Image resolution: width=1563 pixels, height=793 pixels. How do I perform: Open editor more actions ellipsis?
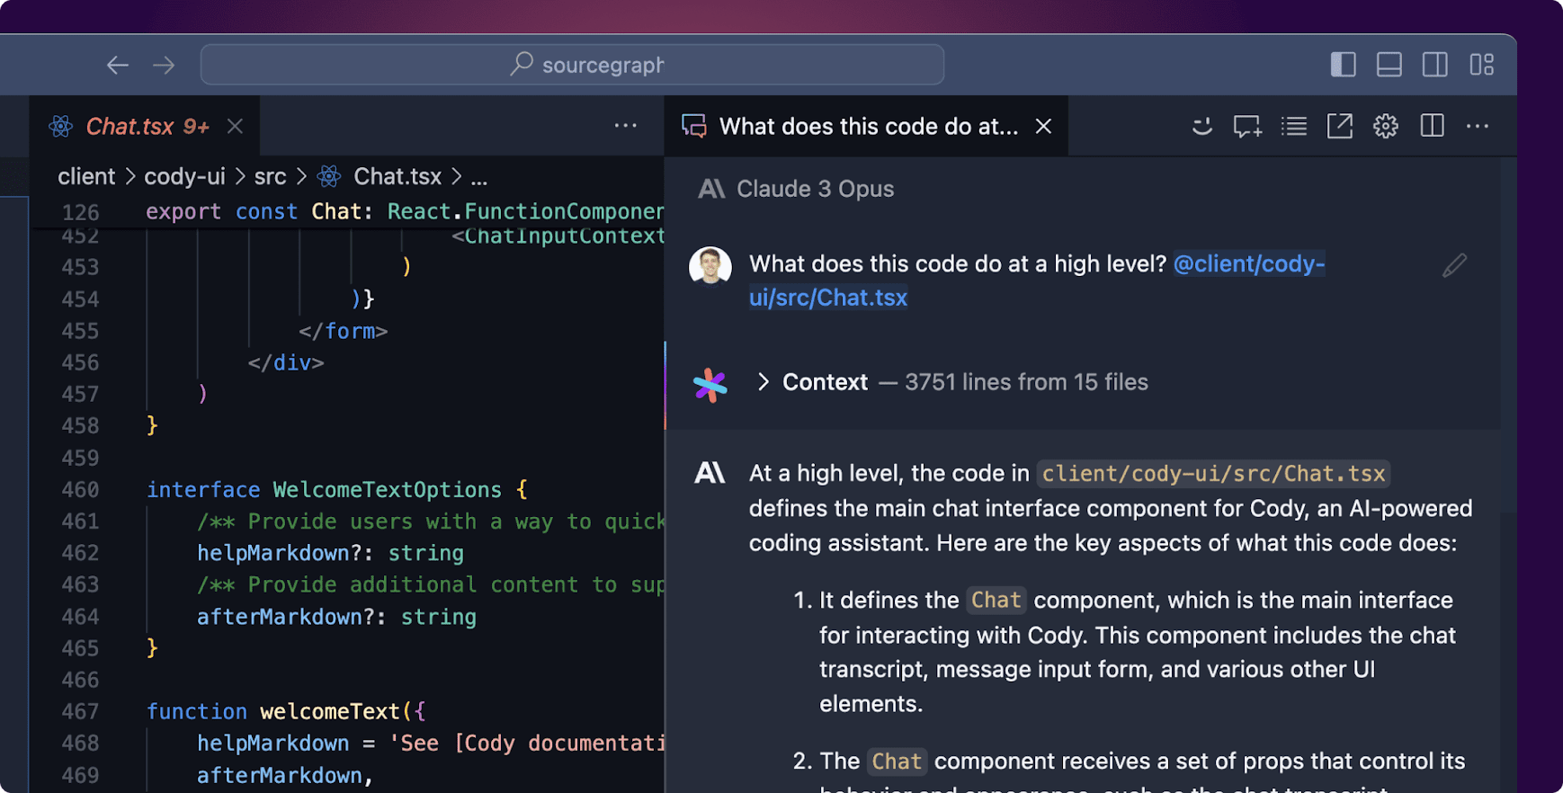(x=626, y=126)
